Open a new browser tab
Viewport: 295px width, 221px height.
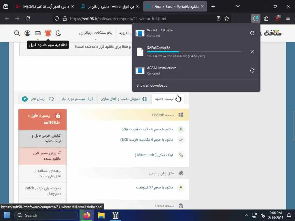(x=213, y=7)
